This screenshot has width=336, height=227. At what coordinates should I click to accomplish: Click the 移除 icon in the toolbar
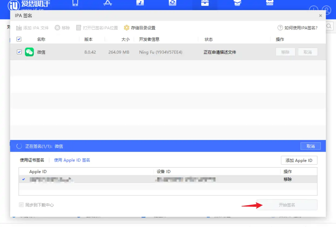[57, 28]
